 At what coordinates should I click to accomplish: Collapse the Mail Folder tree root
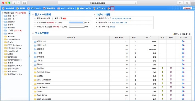point(2,13)
